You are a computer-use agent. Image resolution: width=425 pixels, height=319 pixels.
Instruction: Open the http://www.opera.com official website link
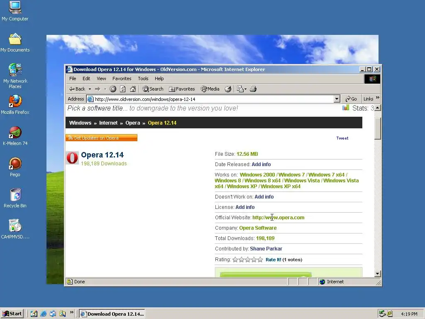[278, 218]
